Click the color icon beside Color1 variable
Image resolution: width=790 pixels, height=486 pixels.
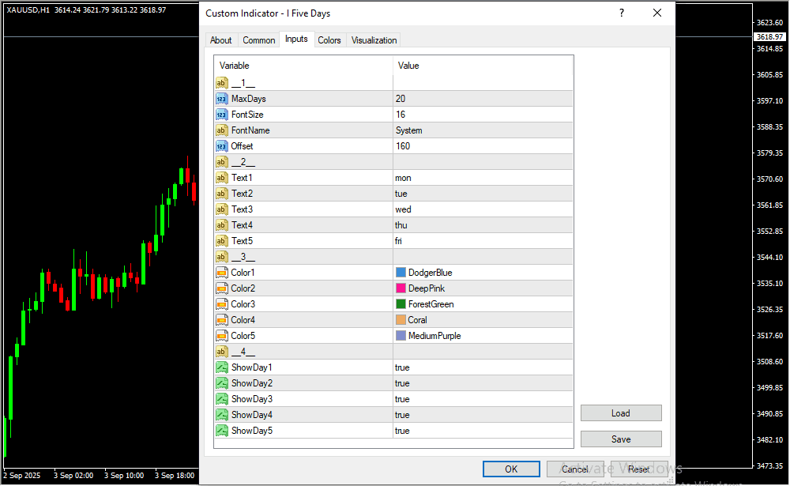point(221,273)
